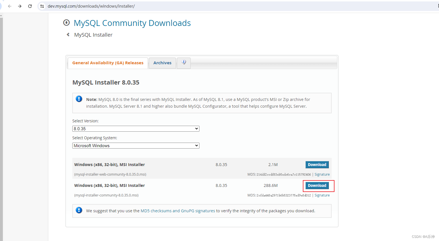Click filename (mysql-installer-community-8.0.35.0.msi)
Viewport: 439px width, 241px height.
coord(106,195)
